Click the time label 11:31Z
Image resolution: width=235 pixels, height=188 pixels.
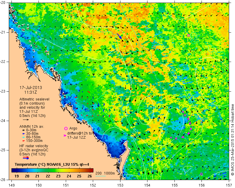31,92
